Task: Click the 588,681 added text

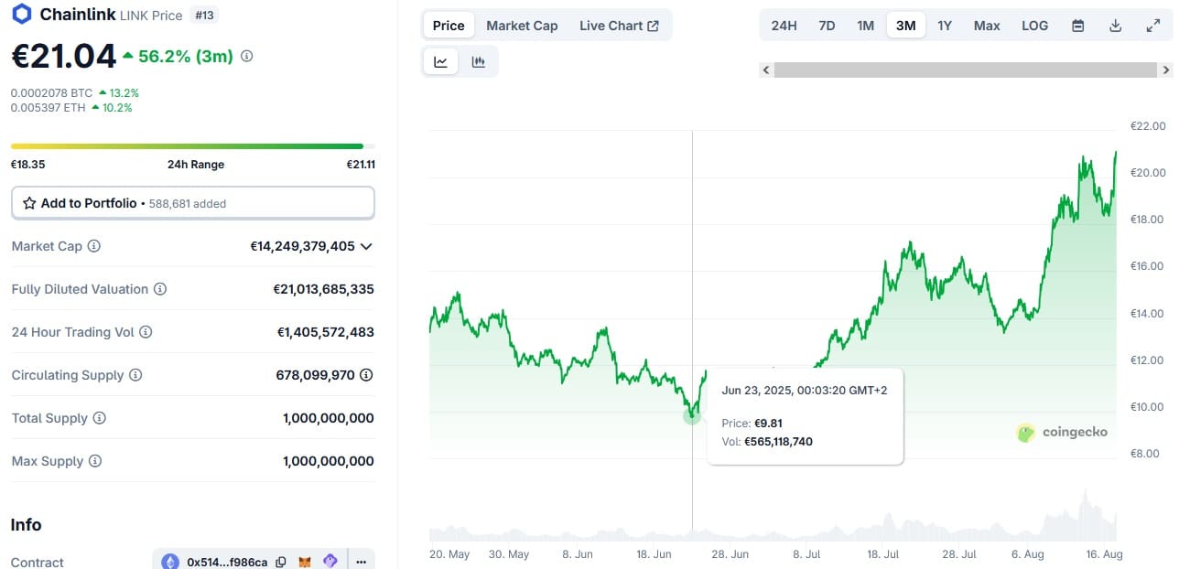Action: coord(188,204)
